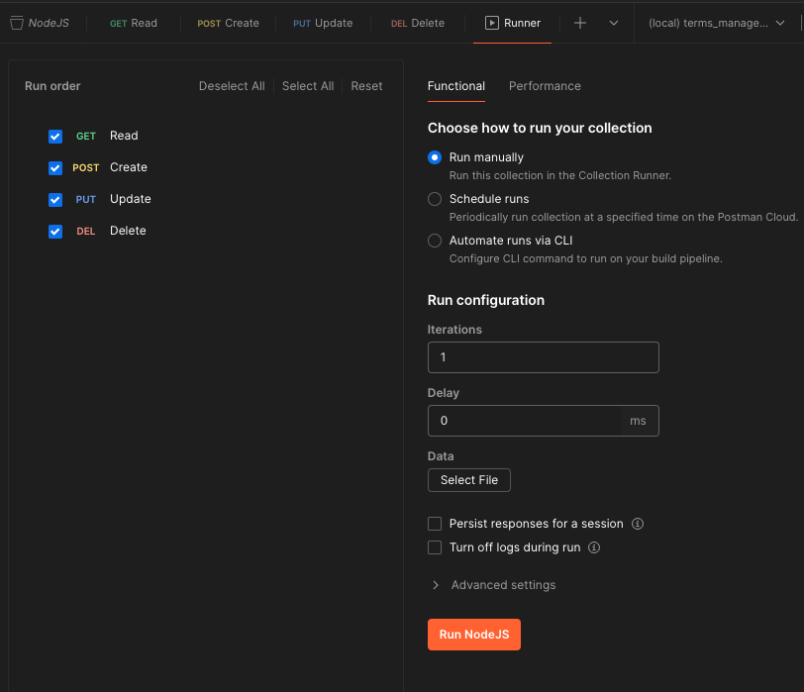Open the Performance tab
This screenshot has width=804, height=692.
point(545,86)
